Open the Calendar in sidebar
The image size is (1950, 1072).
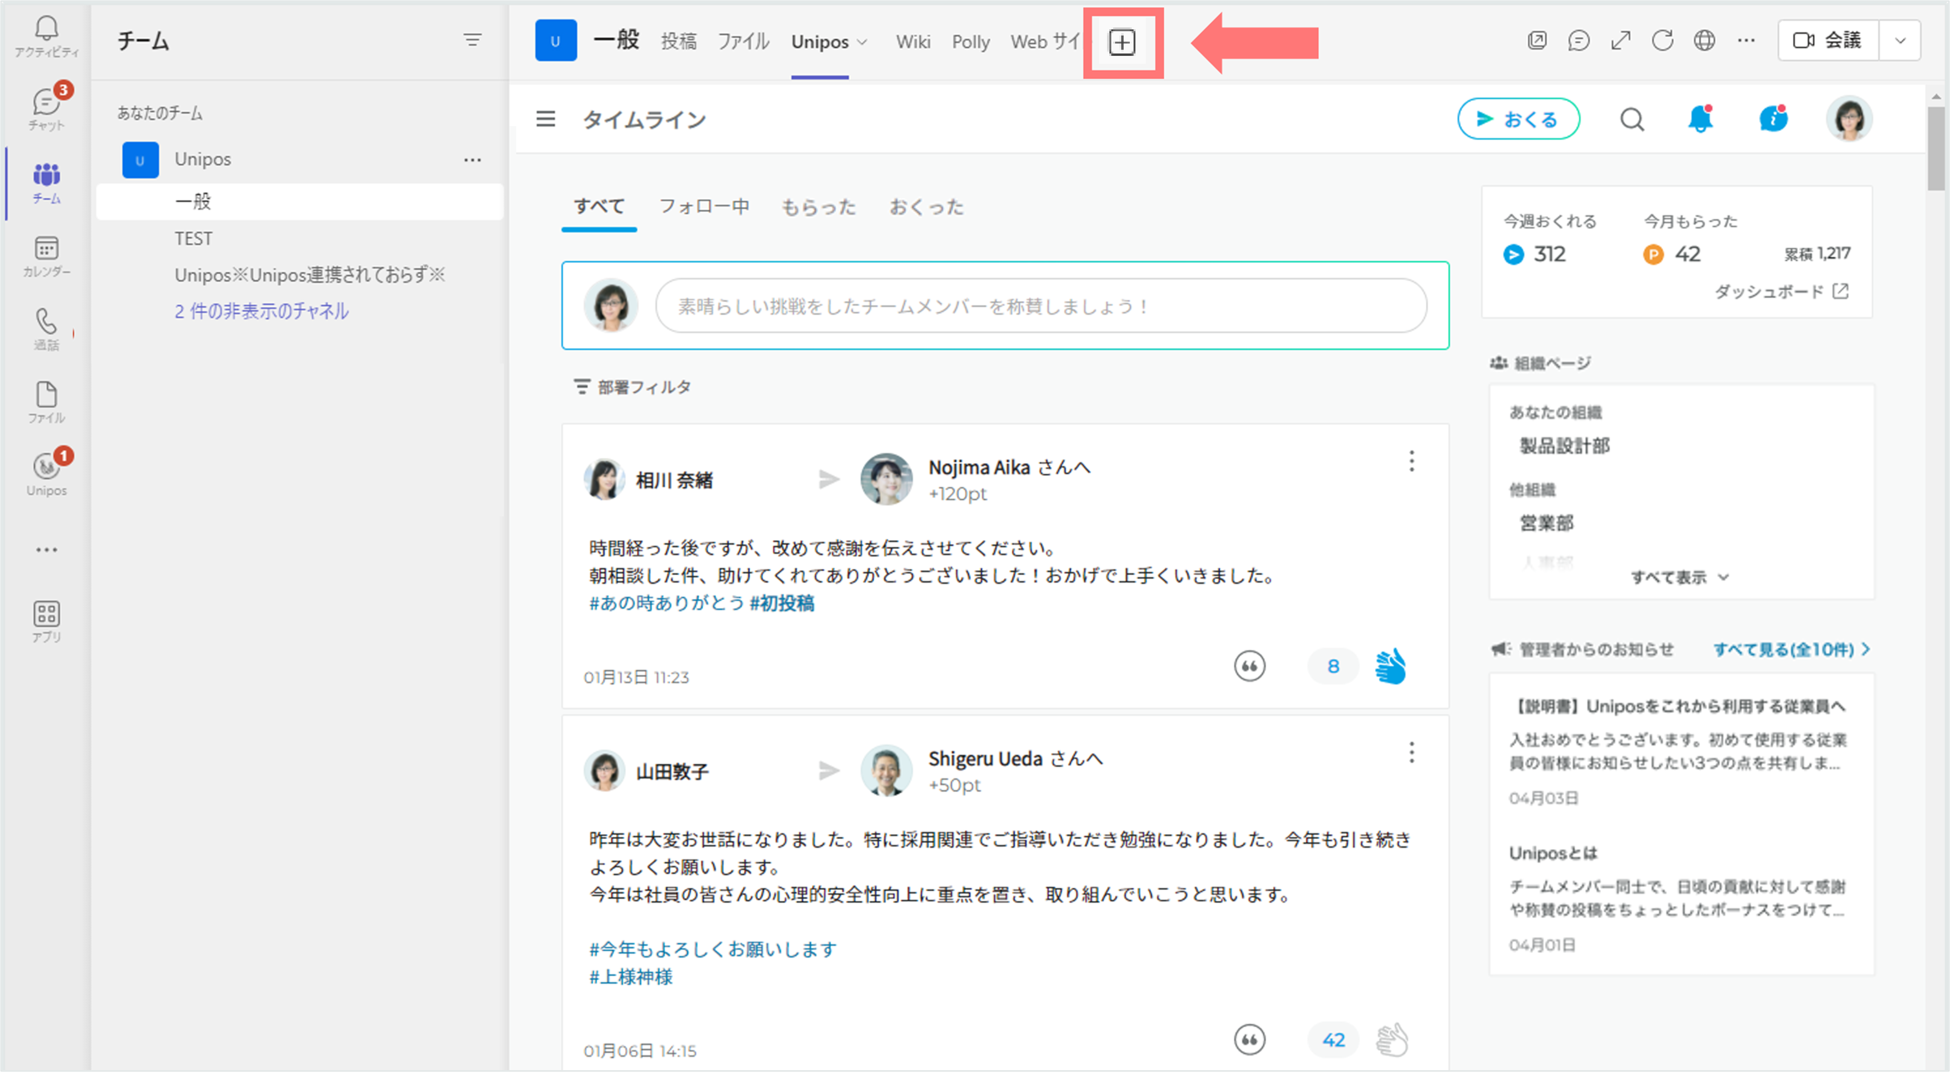coord(46,256)
